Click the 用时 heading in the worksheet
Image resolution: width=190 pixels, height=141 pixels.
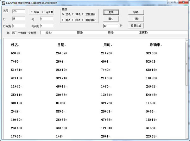(108, 45)
